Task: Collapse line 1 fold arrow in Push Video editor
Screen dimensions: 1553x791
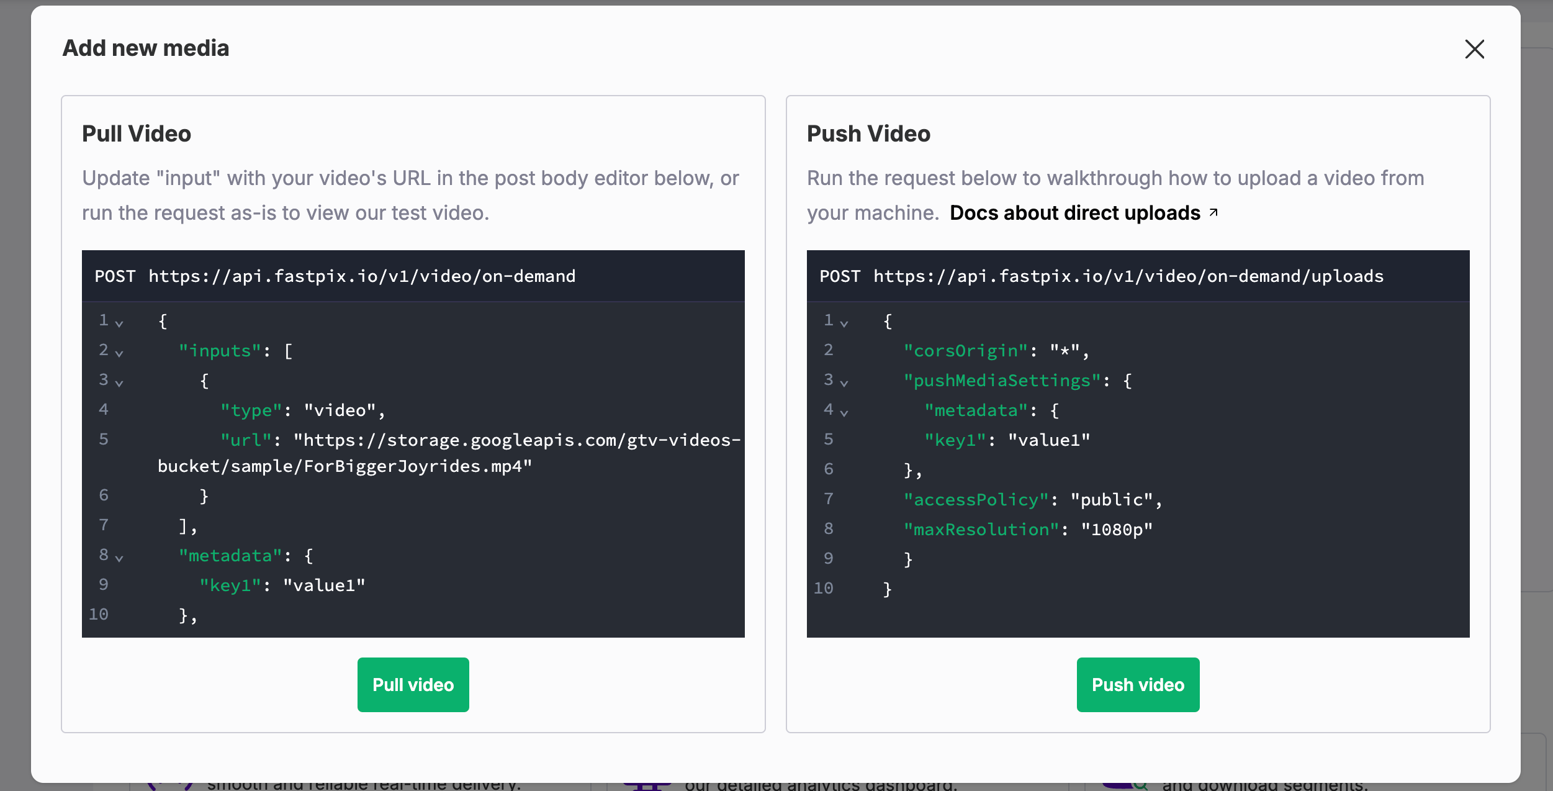Action: click(x=844, y=323)
